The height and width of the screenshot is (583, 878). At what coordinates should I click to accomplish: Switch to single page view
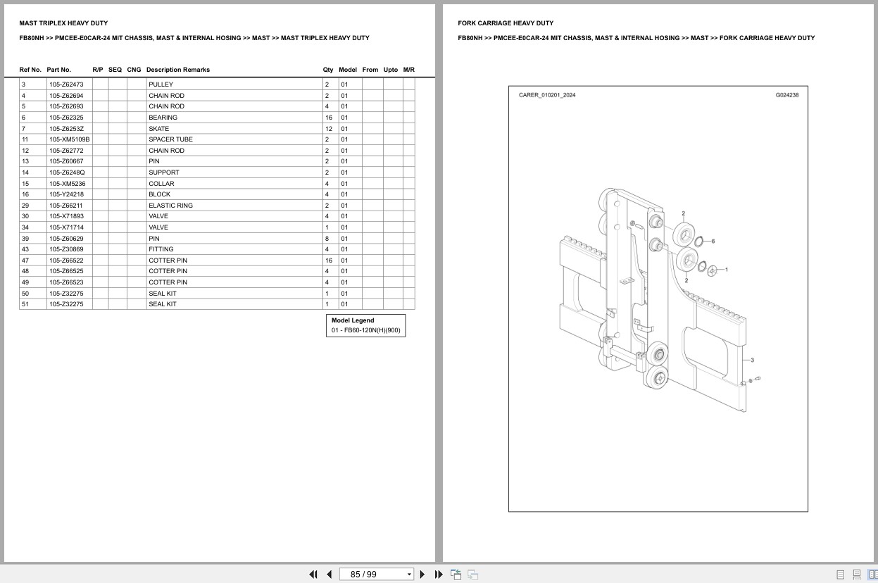pyautogui.click(x=840, y=575)
